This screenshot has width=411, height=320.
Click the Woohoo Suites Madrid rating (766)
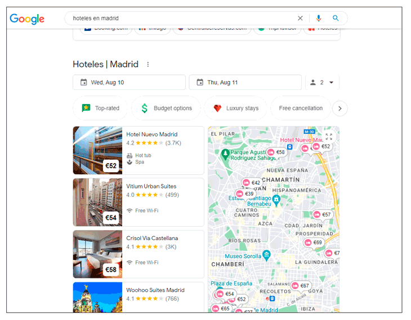153,299
